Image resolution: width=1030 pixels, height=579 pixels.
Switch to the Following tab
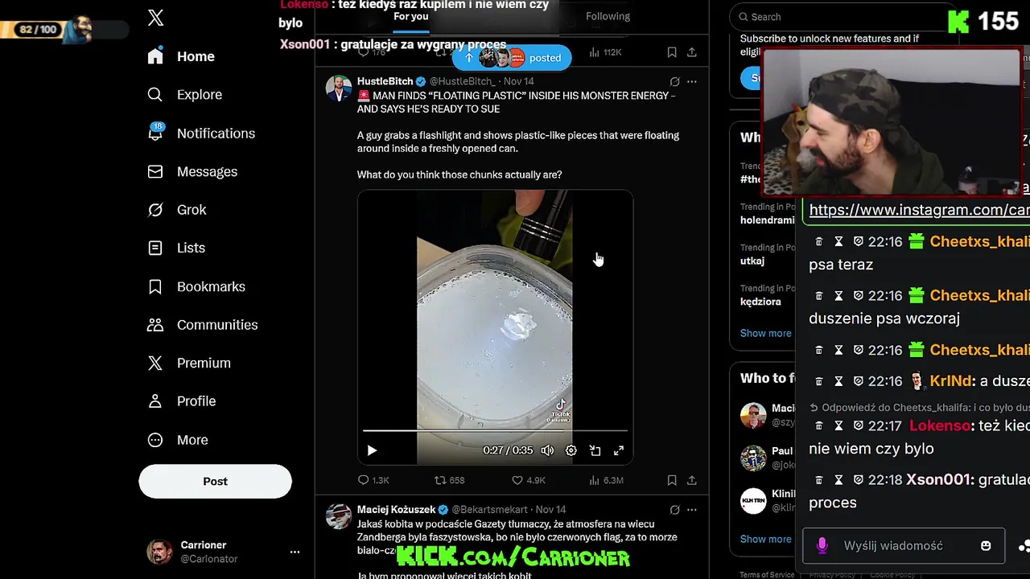pyautogui.click(x=608, y=16)
